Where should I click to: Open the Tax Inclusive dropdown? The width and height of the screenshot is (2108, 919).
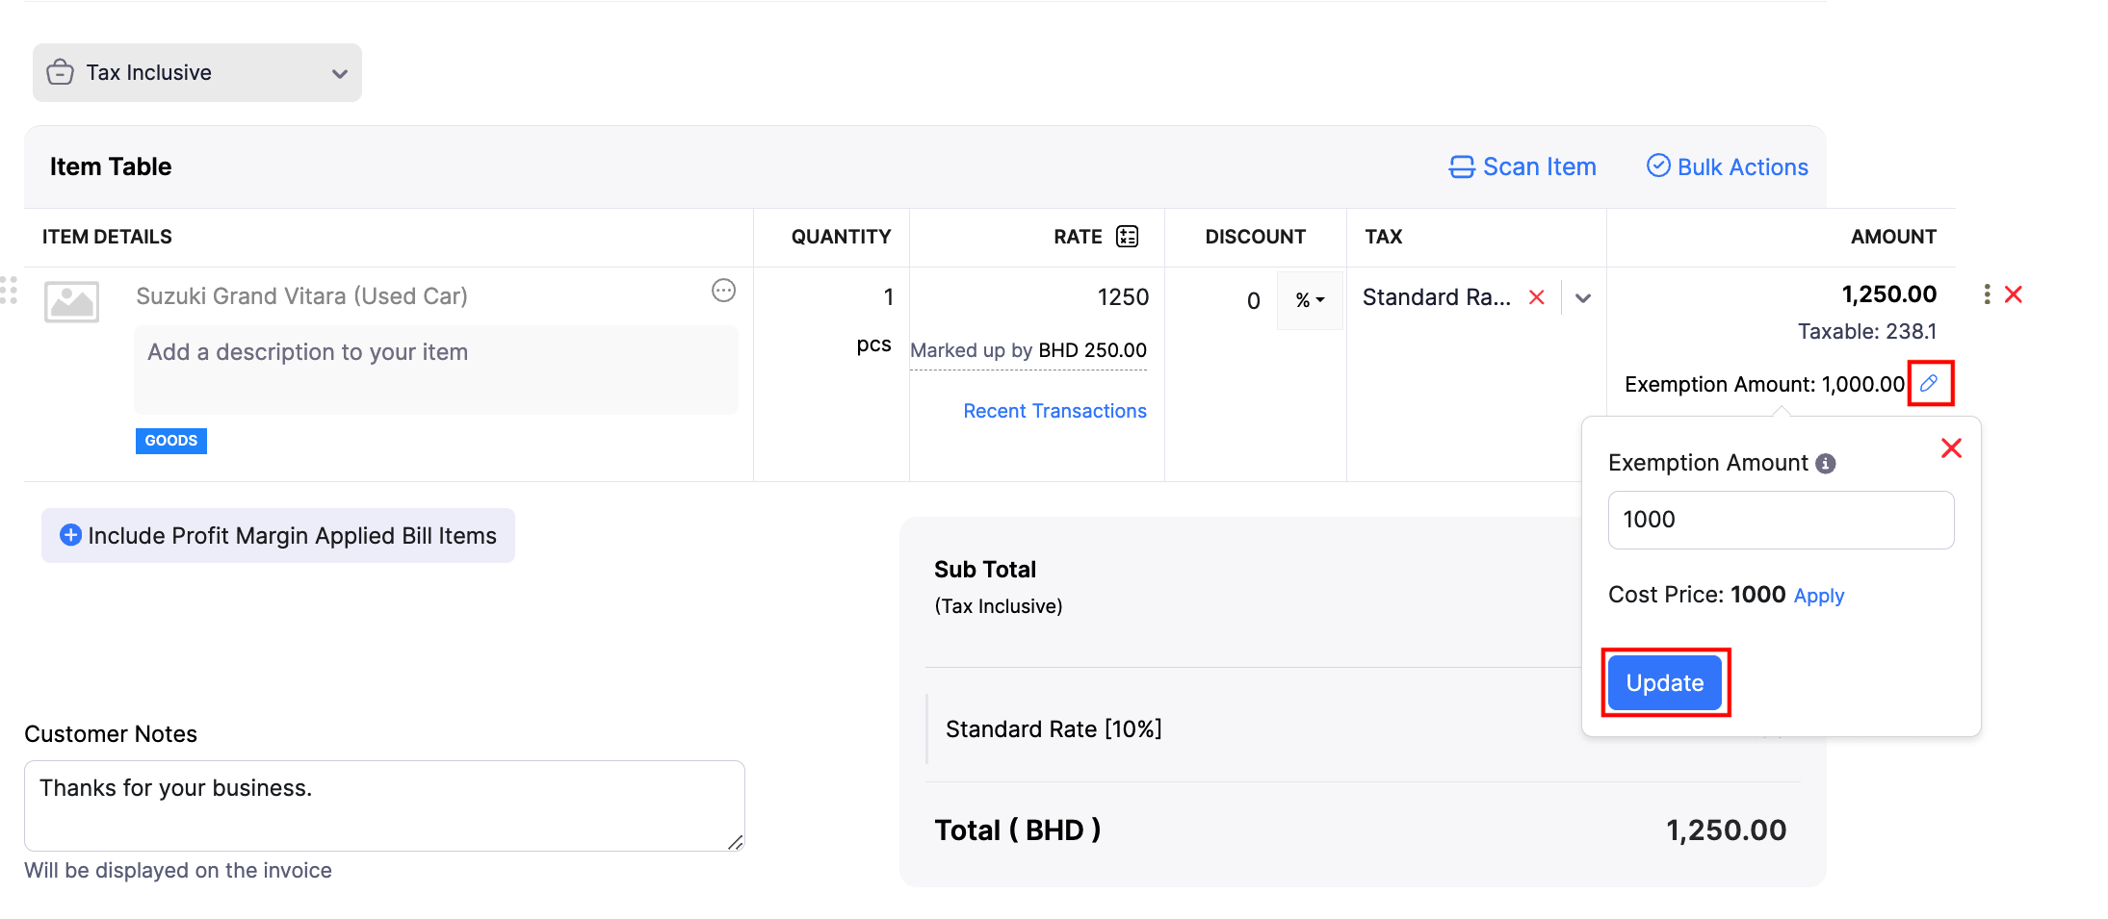[x=197, y=73]
